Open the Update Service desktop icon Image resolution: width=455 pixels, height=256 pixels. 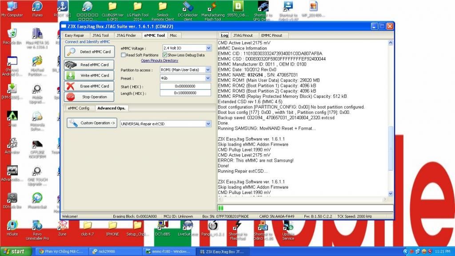(x=288, y=230)
